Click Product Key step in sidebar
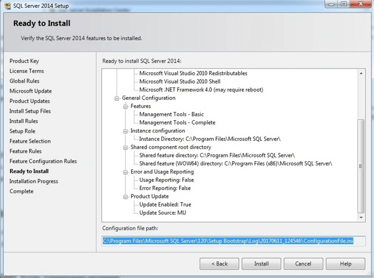 24,61
